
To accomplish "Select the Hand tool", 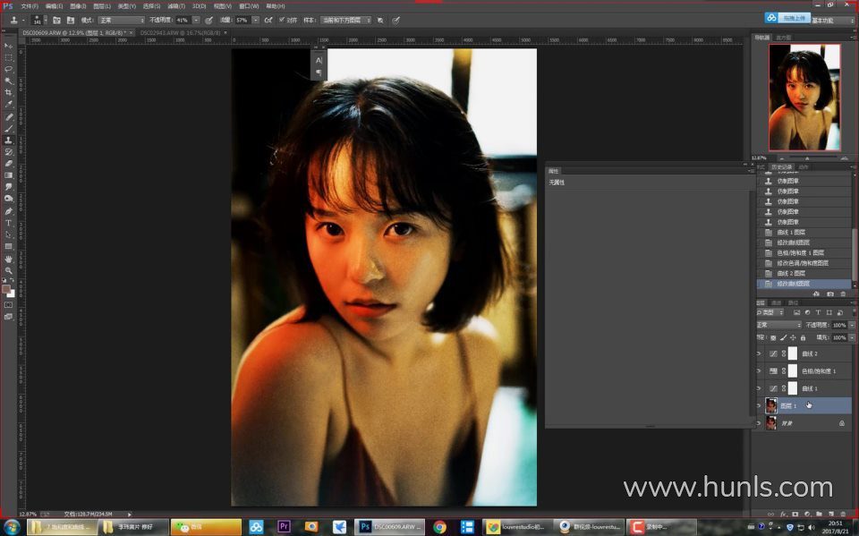I will click(8, 259).
